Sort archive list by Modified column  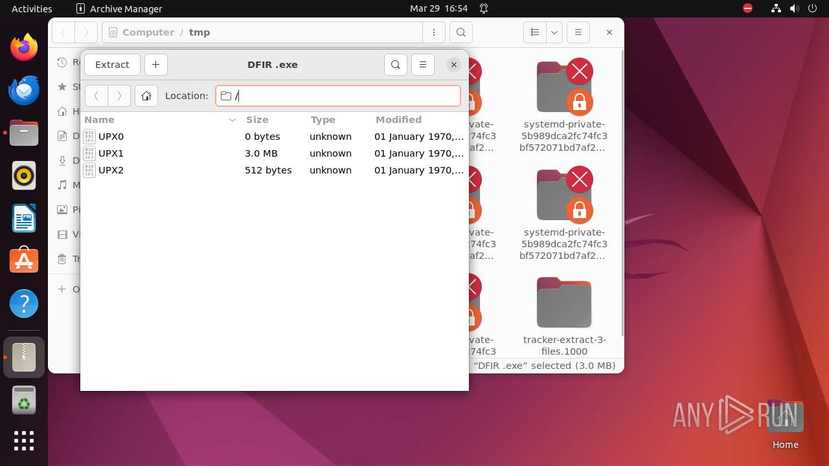[x=420, y=120]
